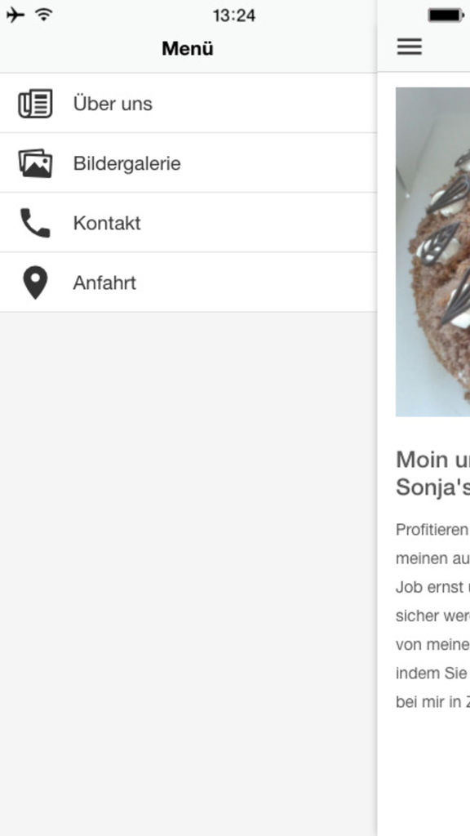Tap the Sonja's heading line
The height and width of the screenshot is (836, 470).
tap(432, 487)
